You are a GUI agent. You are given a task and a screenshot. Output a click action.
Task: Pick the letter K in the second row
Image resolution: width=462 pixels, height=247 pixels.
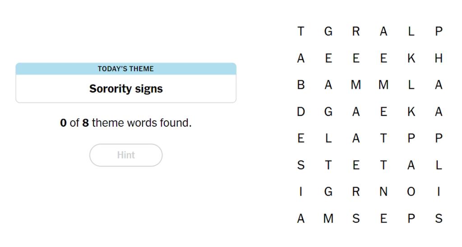pyautogui.click(x=411, y=58)
